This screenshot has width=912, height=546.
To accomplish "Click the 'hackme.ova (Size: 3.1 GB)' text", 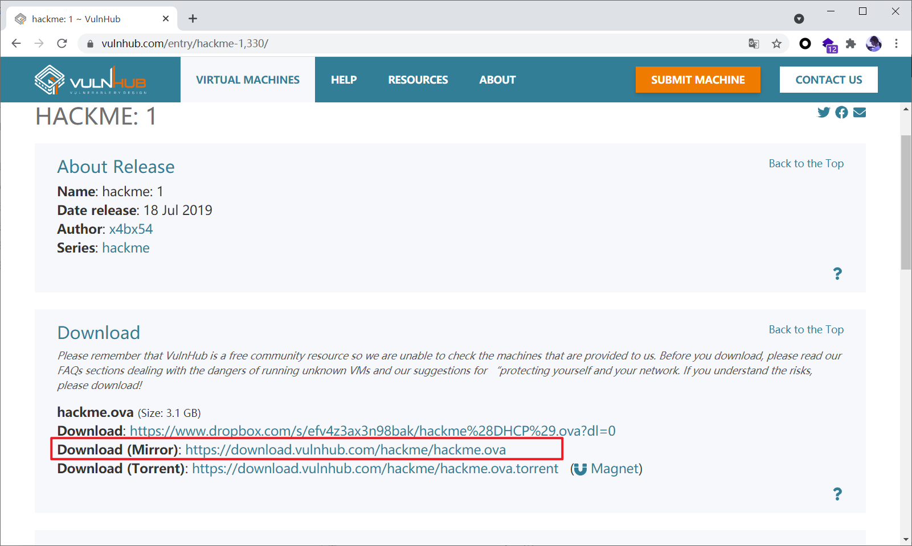I will [x=129, y=412].
